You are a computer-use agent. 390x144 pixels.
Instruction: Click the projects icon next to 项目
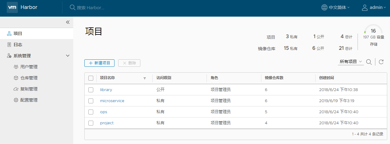9,34
